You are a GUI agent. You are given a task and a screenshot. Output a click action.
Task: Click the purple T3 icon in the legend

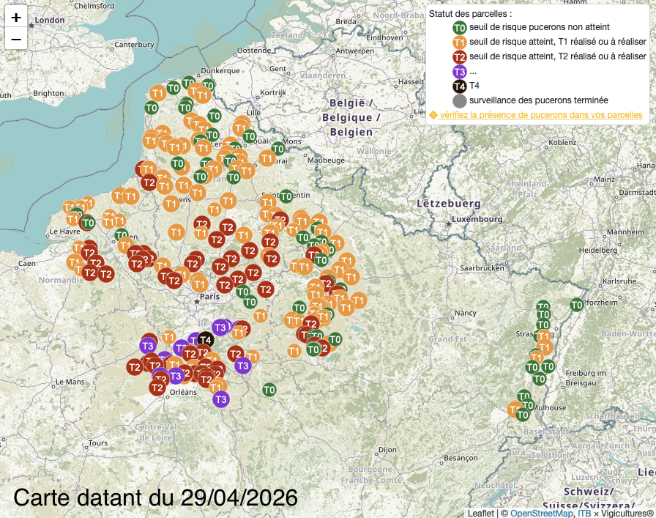[x=460, y=72]
